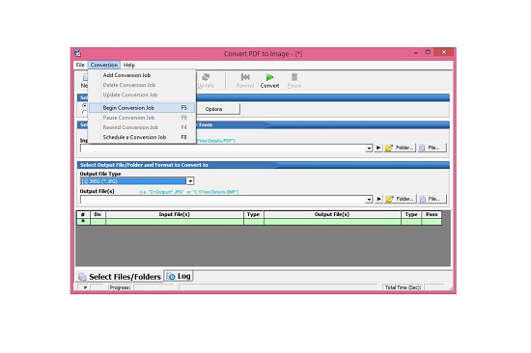The image size is (531, 353).
Task: Click into the input file path field
Action: 223,149
